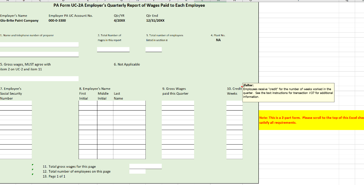Select '11. Total gross wages for this page'
The height and width of the screenshot is (185, 364).
[x=69, y=167]
